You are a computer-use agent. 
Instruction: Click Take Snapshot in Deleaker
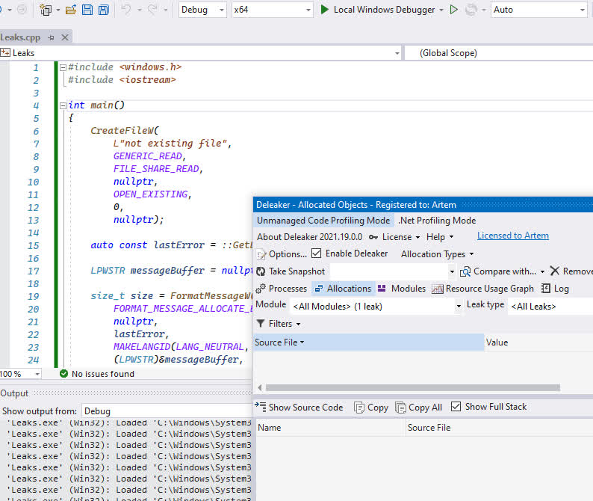pyautogui.click(x=291, y=271)
